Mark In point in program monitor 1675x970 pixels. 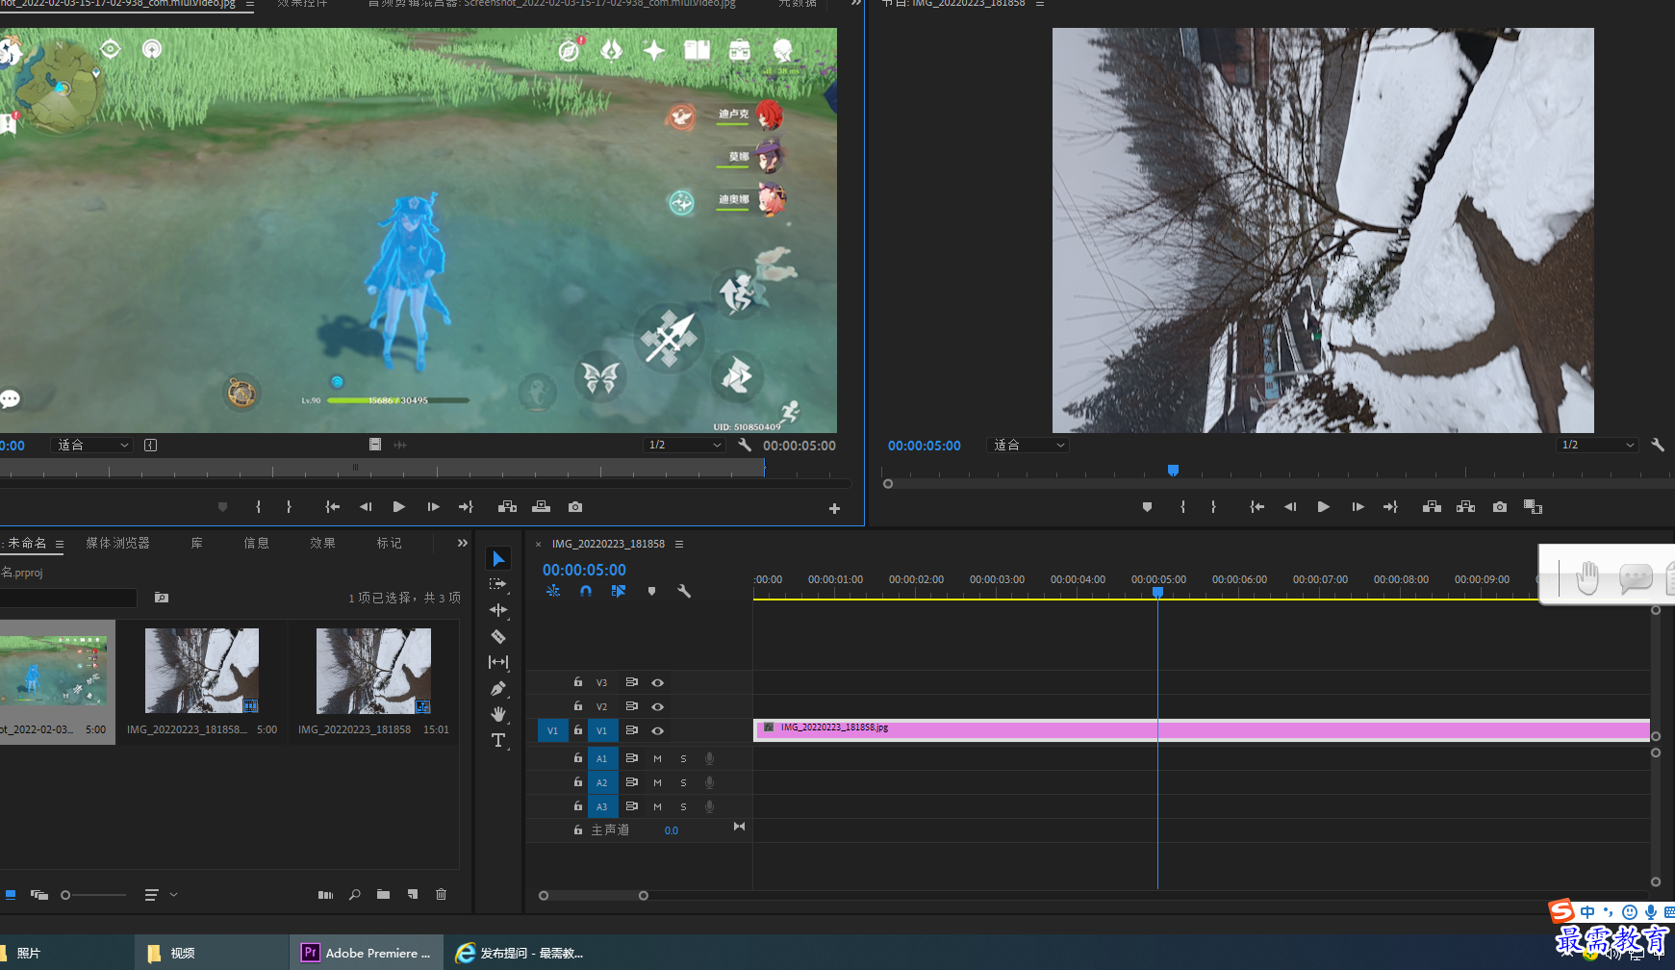[1182, 507]
